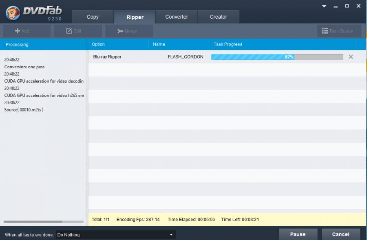367x240 pixels.
Task: Maximize the DVDFab window
Action: point(347,6)
